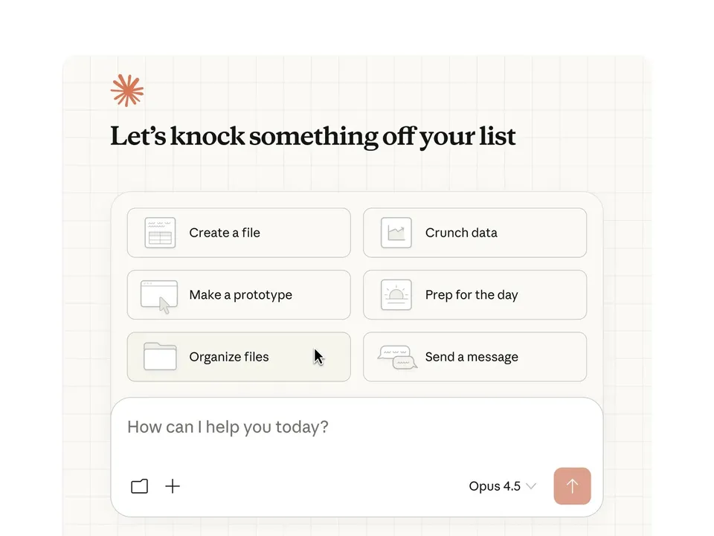Click the chart icon on Crunch data
This screenshot has height=536, width=714.
pyautogui.click(x=396, y=233)
